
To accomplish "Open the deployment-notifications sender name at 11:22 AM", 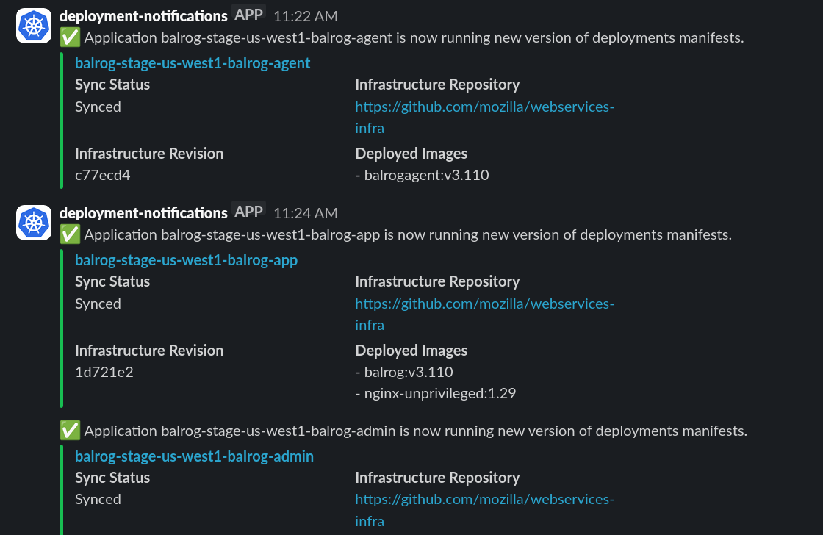I will (143, 15).
